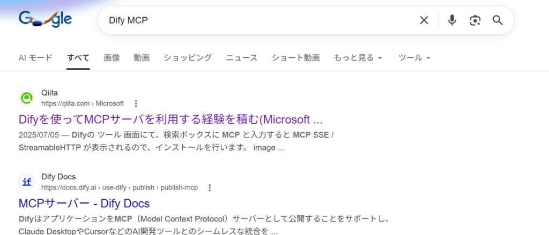Open the MCPサーバー - Dify Docs link
The image size is (549, 235).
[84, 203]
